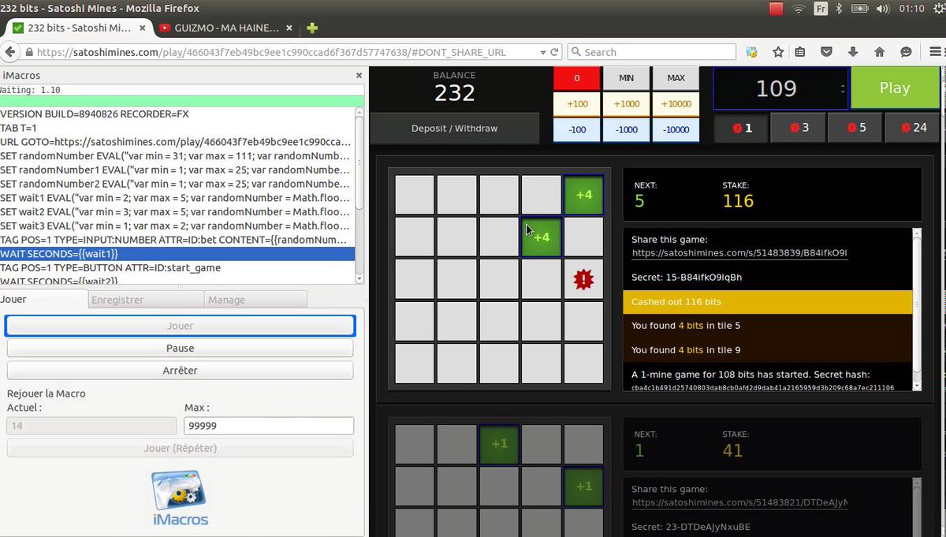
Task: Click the Fr keyboard layout indicator
Action: [820, 9]
